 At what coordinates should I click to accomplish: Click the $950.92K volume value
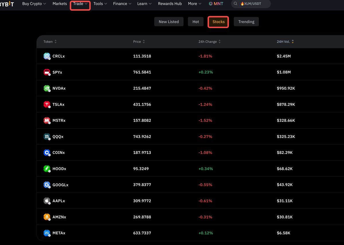286,88
